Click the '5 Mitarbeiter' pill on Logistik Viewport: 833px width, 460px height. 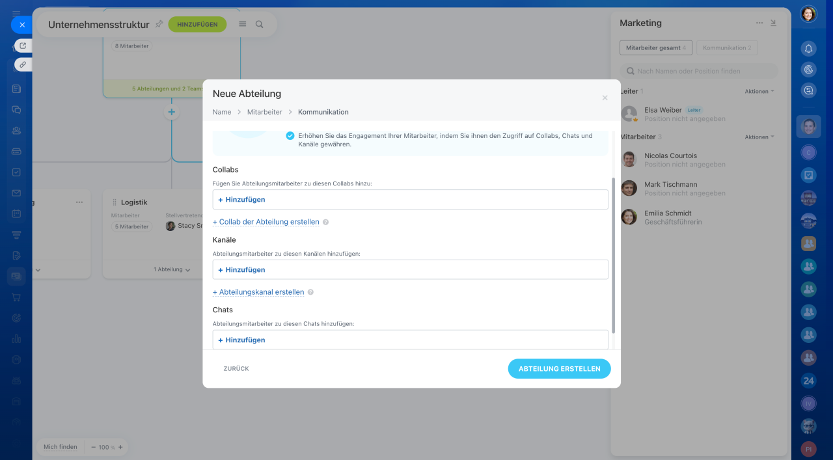tap(133, 226)
